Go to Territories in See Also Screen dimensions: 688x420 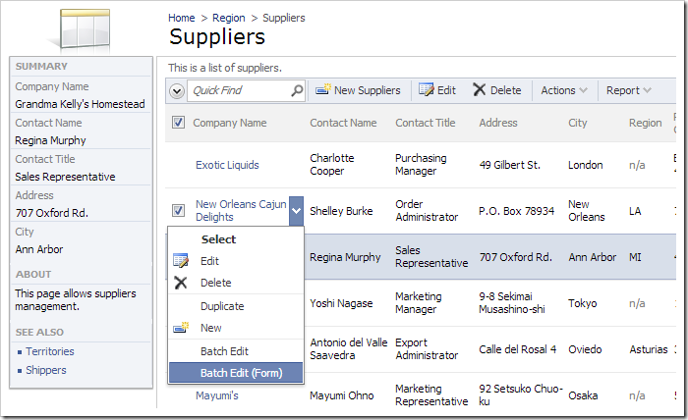49,351
